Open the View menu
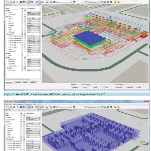The image size is (151, 151). (14, 104)
